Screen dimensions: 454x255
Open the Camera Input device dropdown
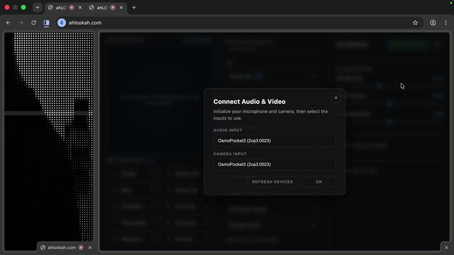(275, 164)
